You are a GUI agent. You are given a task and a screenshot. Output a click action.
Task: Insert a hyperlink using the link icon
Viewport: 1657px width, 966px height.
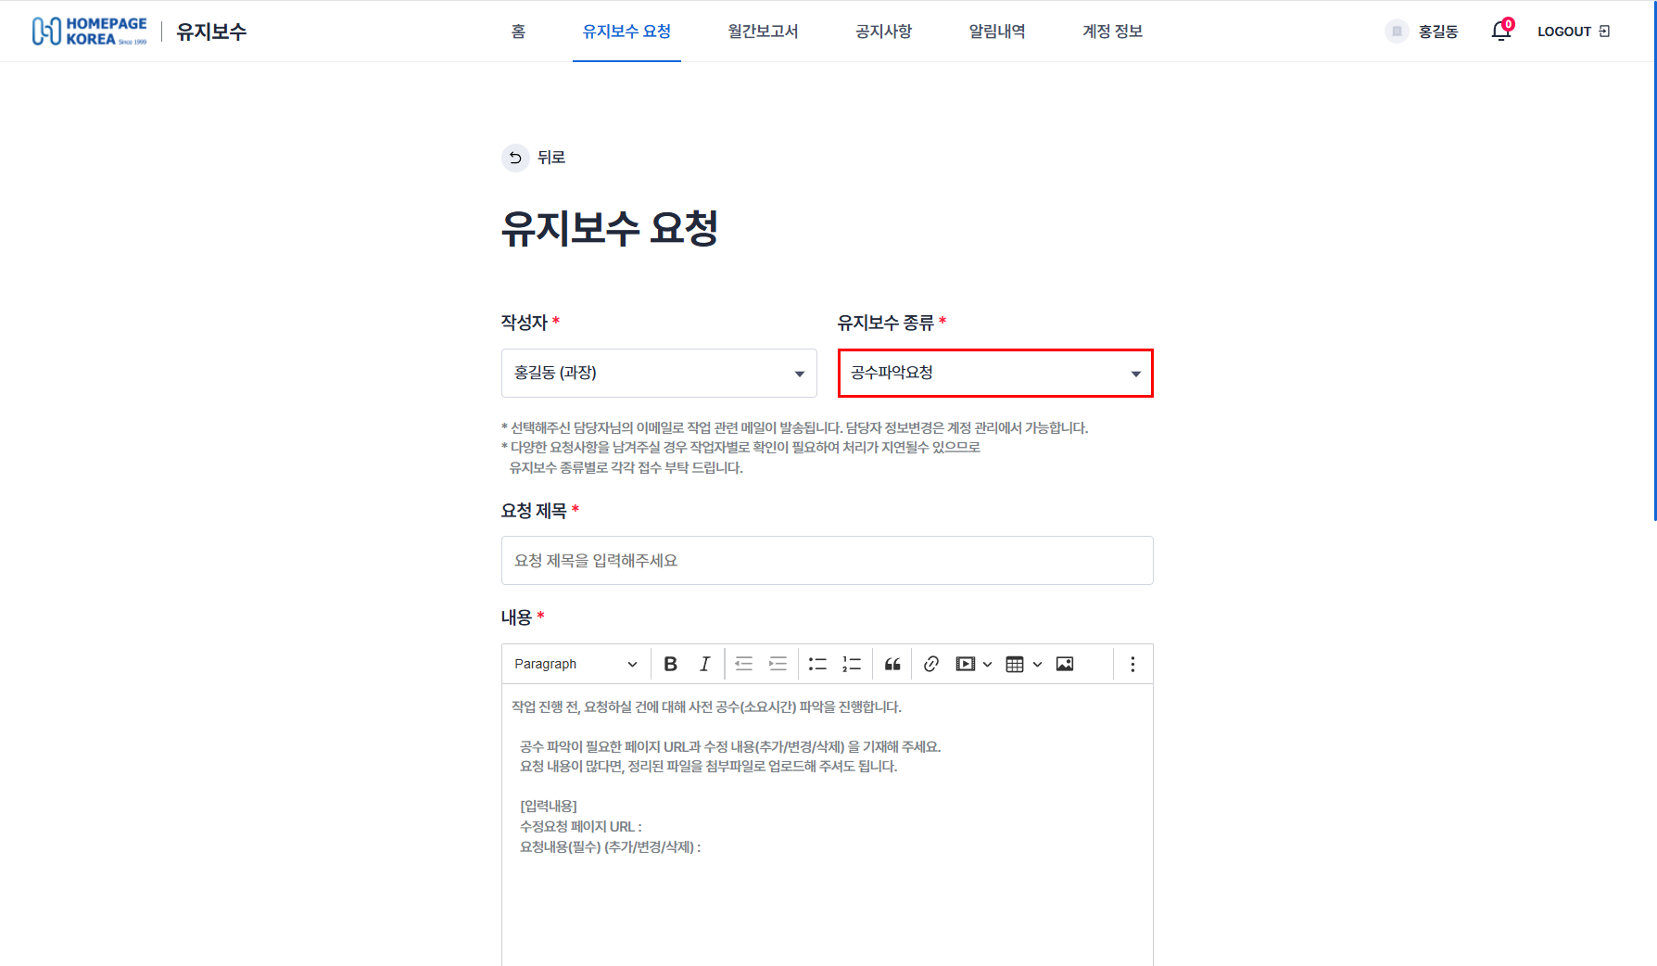tap(931, 663)
